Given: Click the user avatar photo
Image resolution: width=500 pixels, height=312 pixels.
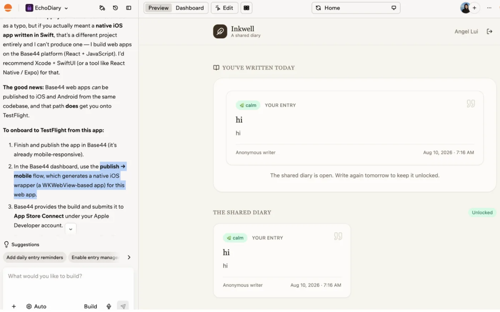Looking at the screenshot, I should pyautogui.click(x=465, y=8).
